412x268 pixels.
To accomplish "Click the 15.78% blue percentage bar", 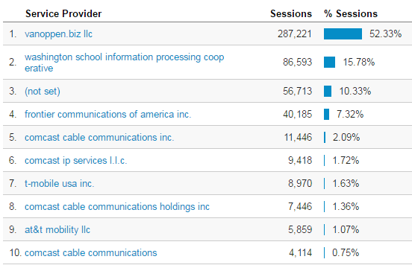I will click(329, 62).
